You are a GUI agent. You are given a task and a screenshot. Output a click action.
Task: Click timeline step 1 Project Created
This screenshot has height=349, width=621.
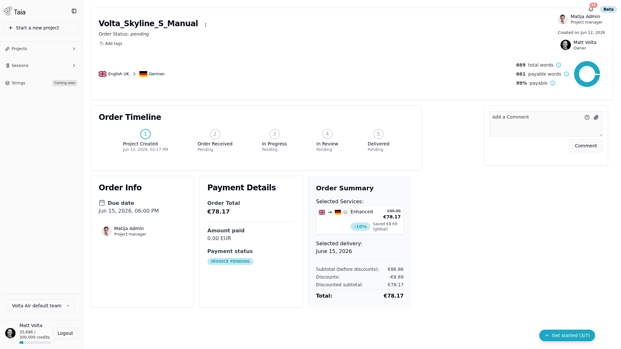pos(146,134)
